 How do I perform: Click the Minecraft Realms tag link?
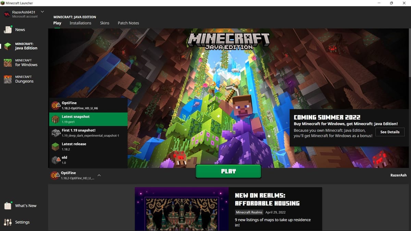pos(249,212)
